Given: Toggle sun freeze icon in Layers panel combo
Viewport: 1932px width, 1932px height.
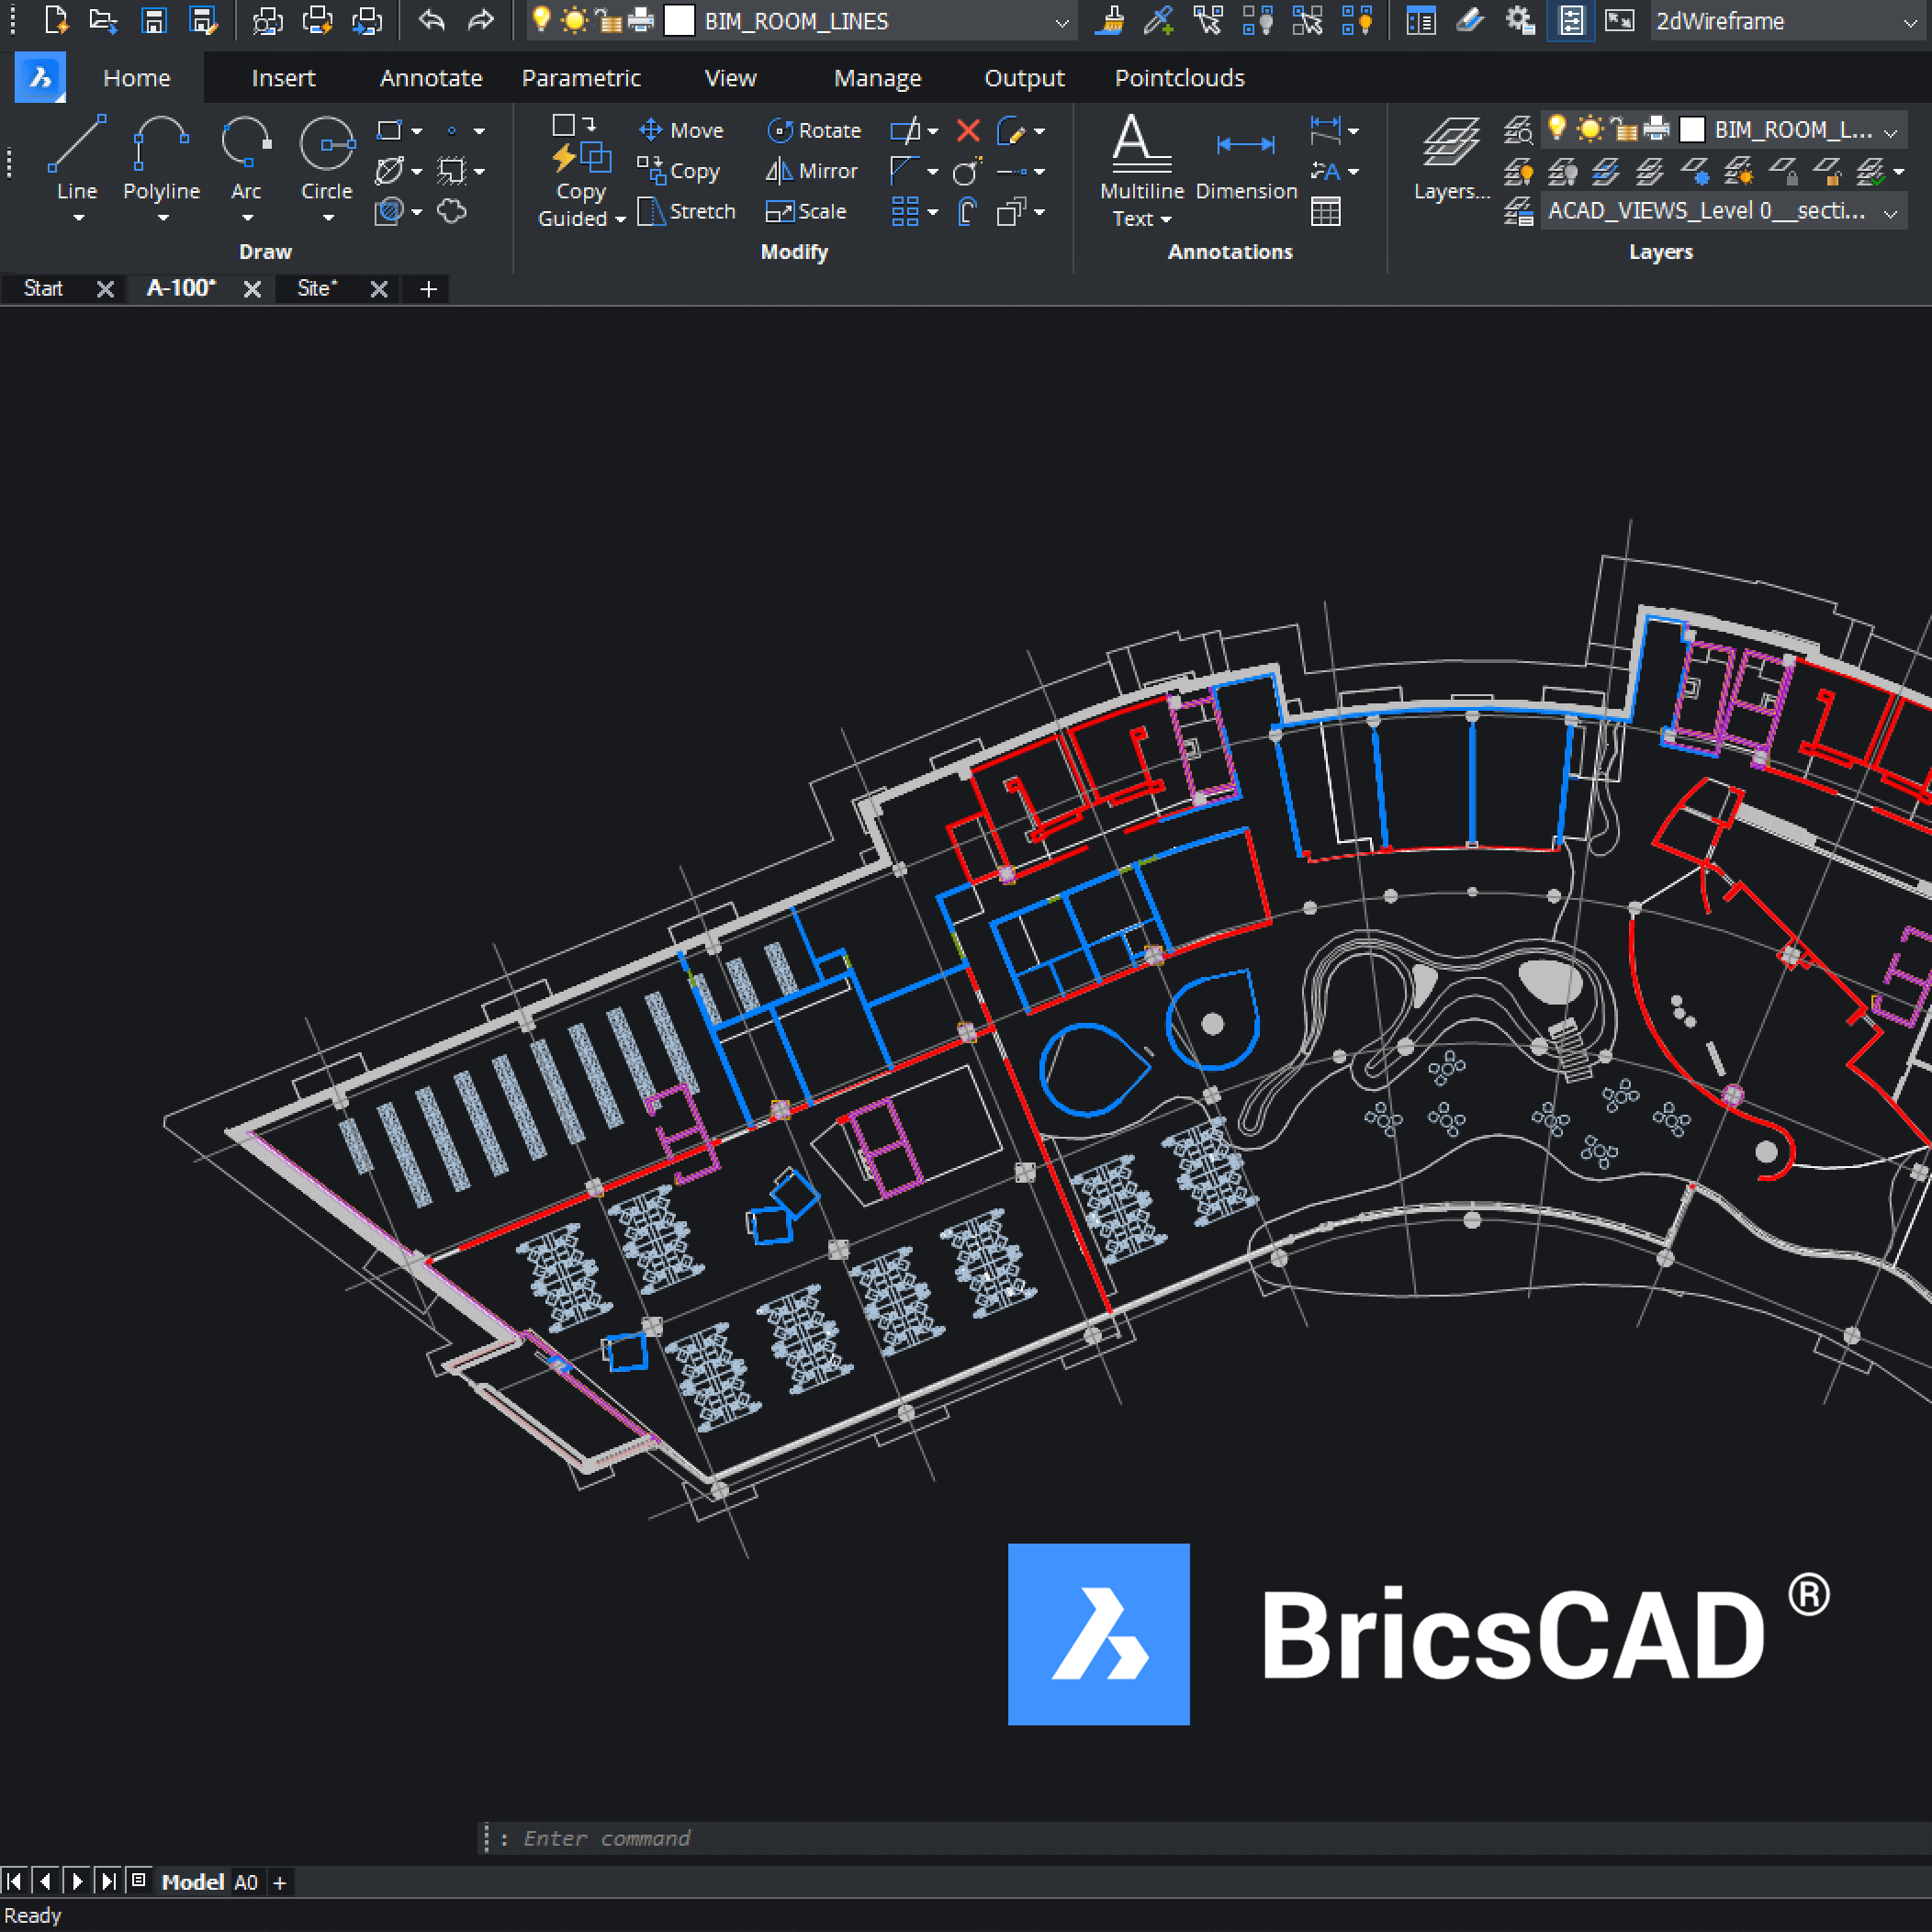Looking at the screenshot, I should click(1590, 129).
